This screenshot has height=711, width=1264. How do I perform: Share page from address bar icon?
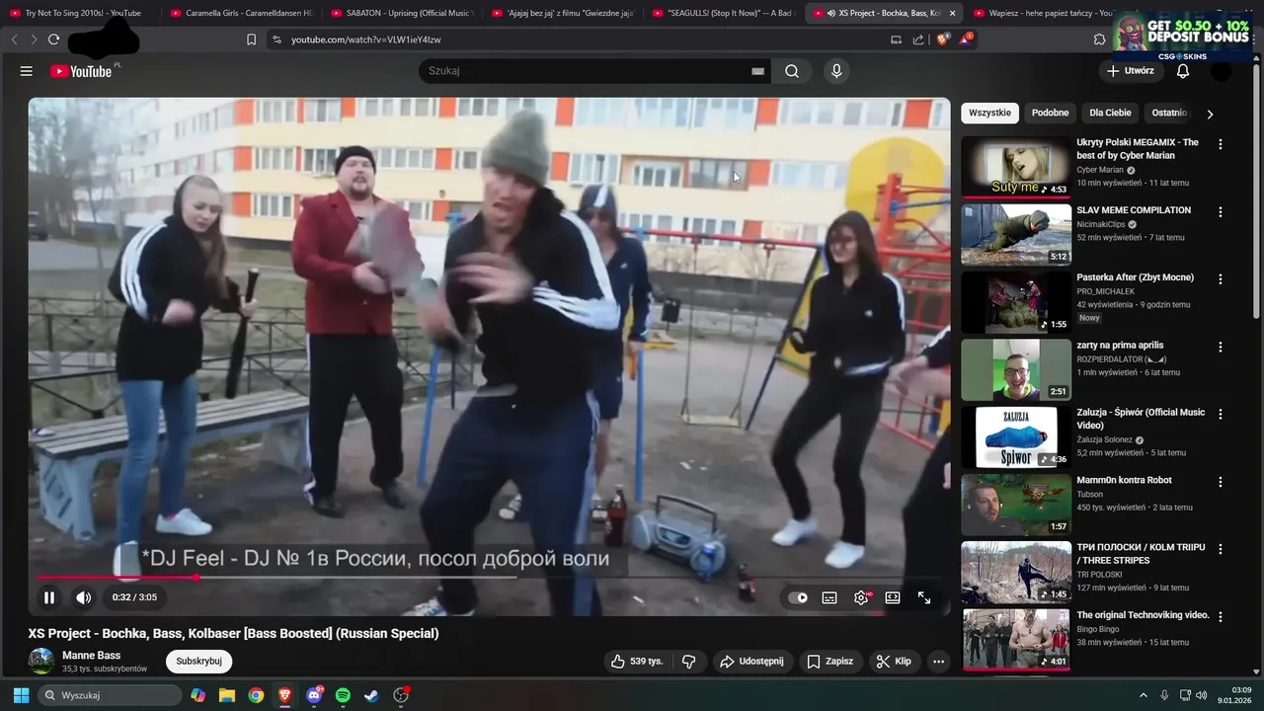(x=918, y=39)
